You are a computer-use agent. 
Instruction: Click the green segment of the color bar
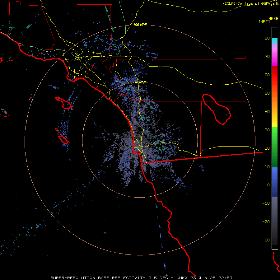click(x=275, y=147)
